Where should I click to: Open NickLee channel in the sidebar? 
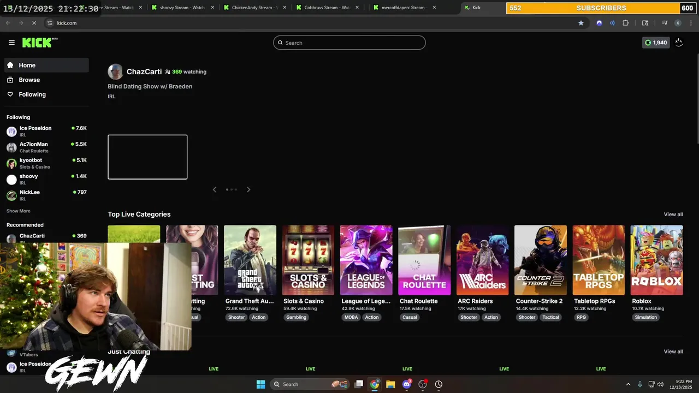46,195
